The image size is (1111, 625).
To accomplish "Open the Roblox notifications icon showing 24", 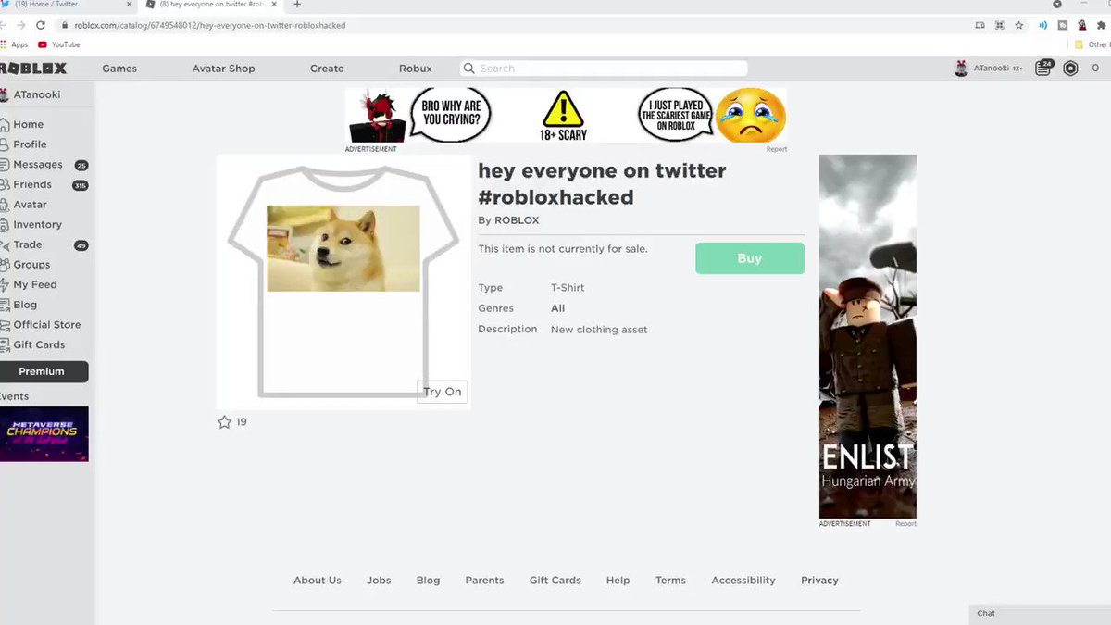I will [x=1043, y=68].
